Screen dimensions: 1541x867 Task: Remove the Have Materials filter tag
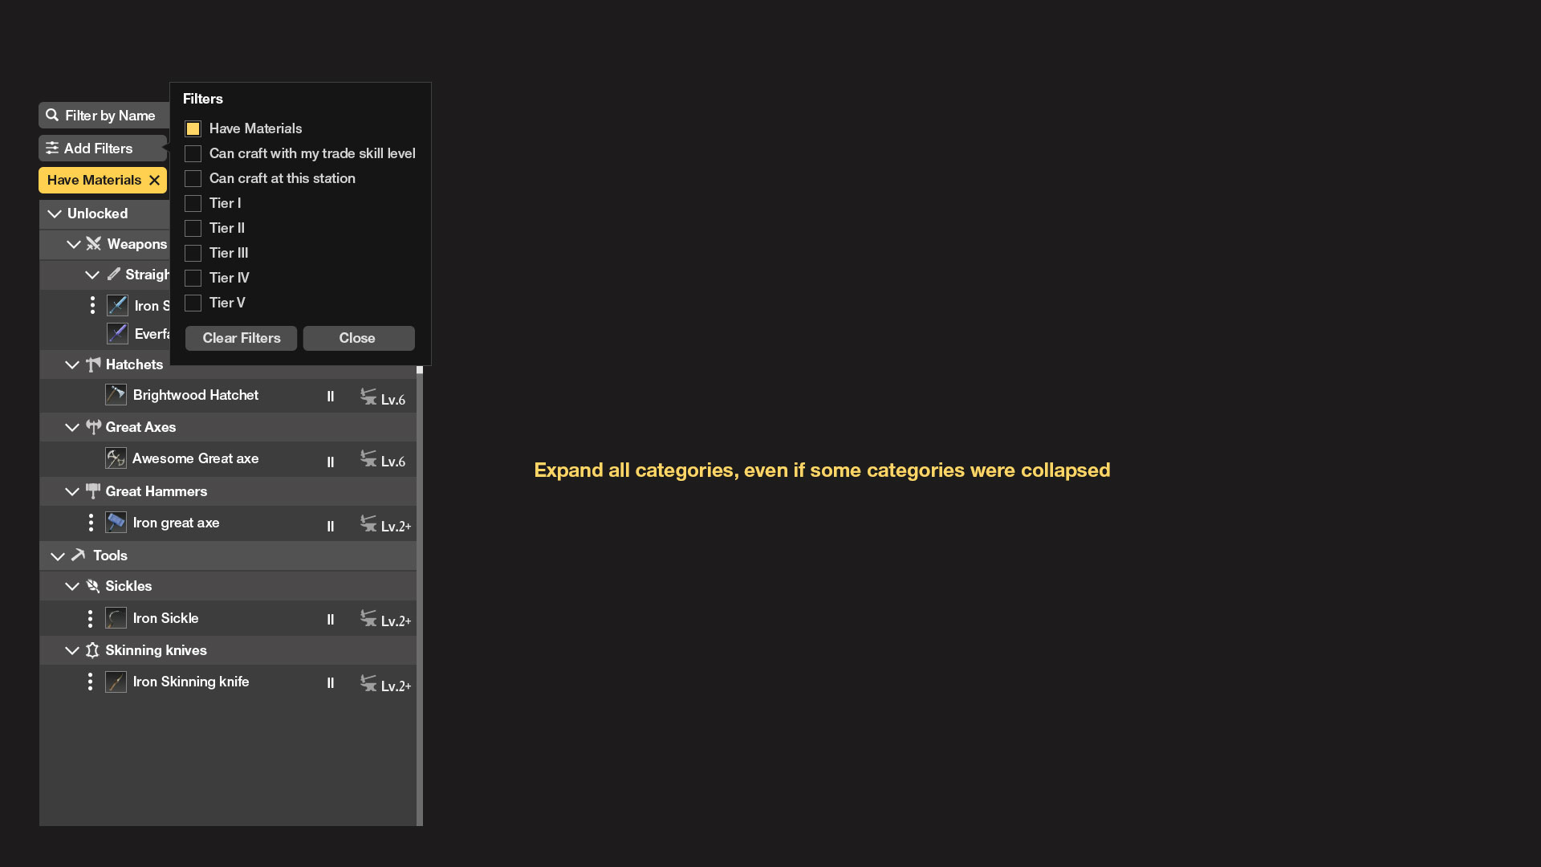pyautogui.click(x=154, y=181)
